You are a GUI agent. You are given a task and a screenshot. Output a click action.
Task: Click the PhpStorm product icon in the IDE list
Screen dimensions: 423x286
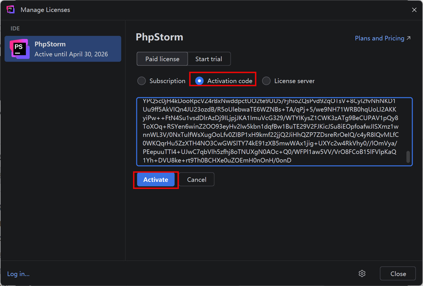click(x=19, y=49)
